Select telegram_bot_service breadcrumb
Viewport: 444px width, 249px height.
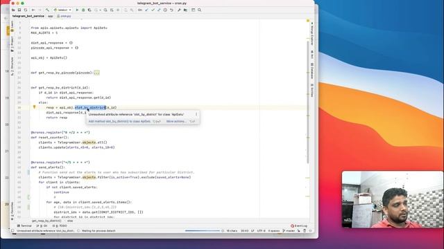click(28, 16)
